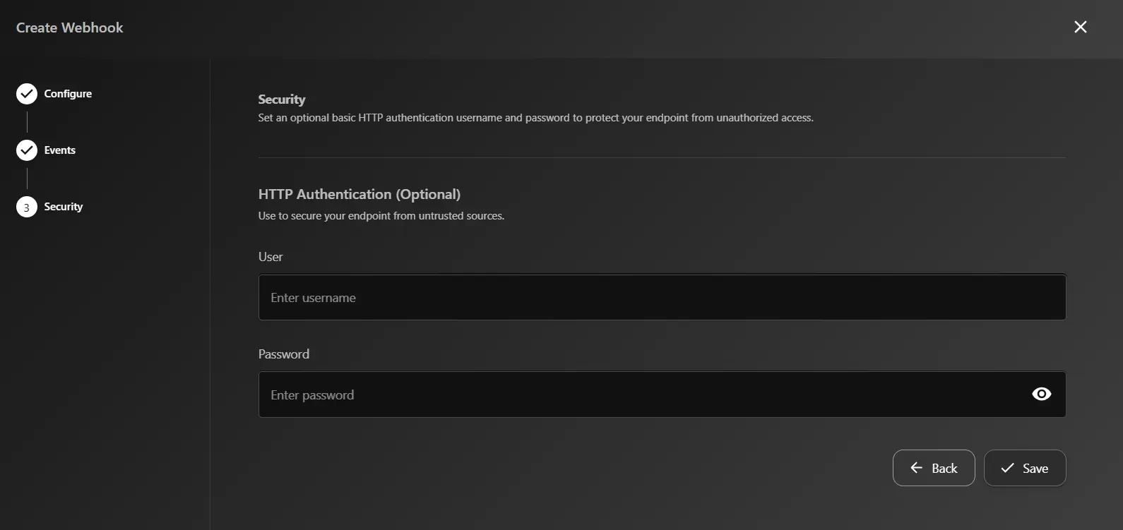Focus the Enter password field
1123x530 pixels.
[x=636, y=394]
